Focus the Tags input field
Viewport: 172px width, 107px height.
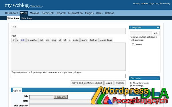point(68,76)
